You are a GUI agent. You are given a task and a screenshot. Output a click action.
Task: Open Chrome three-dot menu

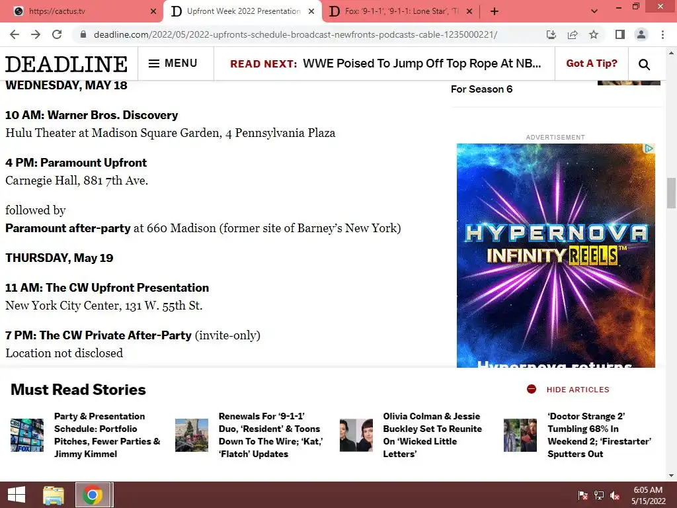point(662,34)
